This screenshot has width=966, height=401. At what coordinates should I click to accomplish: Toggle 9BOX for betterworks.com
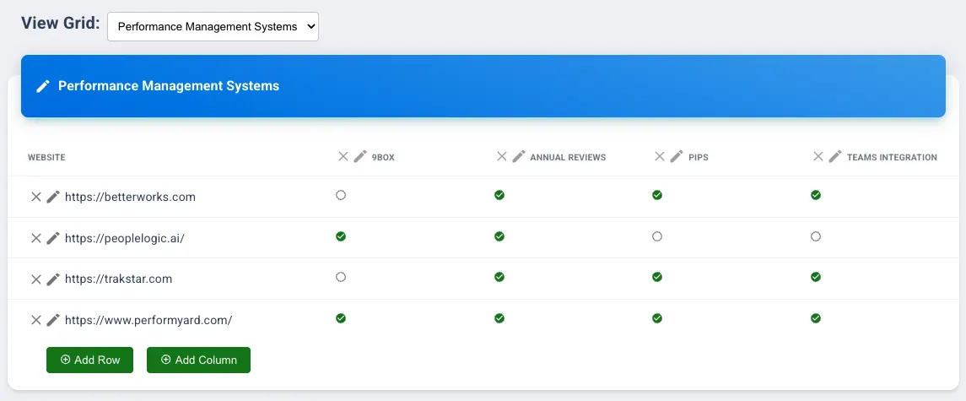(341, 195)
